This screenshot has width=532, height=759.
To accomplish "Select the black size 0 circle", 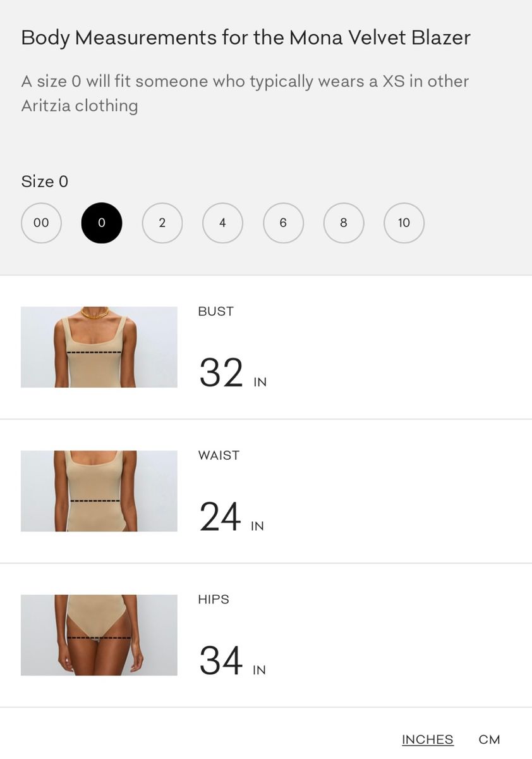I will 102,223.
